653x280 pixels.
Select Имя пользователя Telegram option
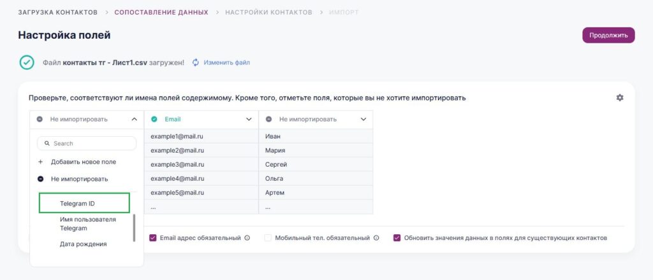[x=88, y=223]
